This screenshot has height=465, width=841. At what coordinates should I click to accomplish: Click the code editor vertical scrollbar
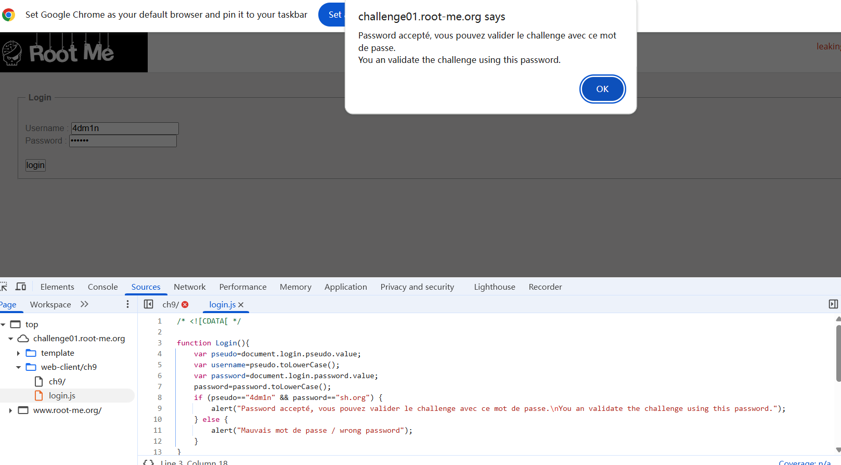tap(838, 354)
